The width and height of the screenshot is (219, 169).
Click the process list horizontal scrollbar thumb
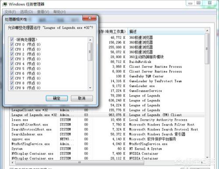click(80, 162)
